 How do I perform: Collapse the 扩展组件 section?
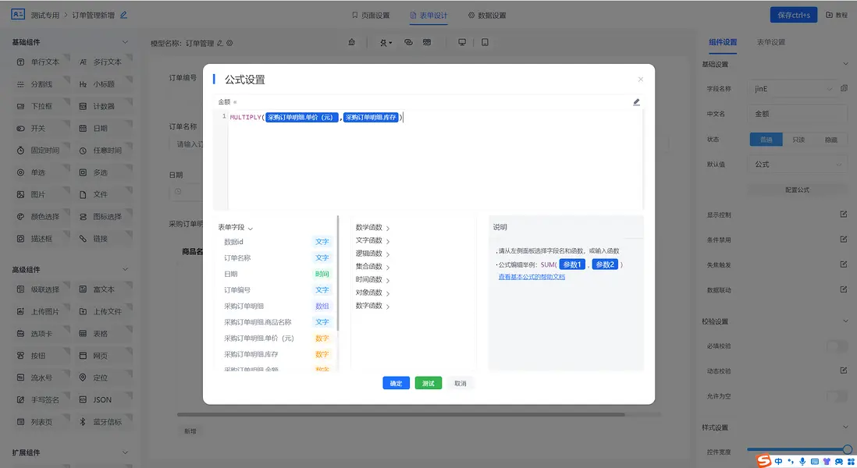[x=125, y=452]
